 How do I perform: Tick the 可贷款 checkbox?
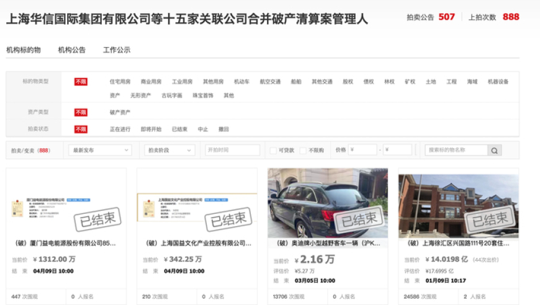point(273,150)
